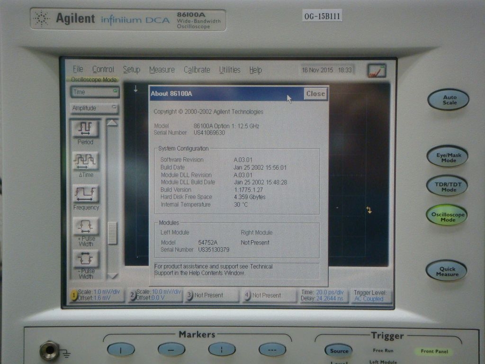Screen dimensions: 485x364
Task: Click the Software Revision A.03.01 value
Action: (x=243, y=160)
